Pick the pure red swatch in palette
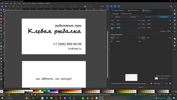177x100 pixels. [x=36, y=91]
